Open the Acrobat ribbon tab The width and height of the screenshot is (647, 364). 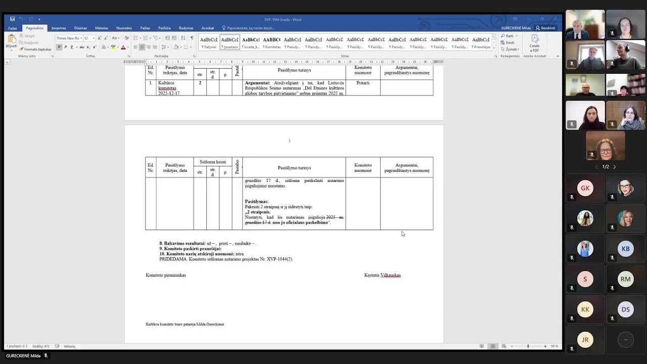(x=208, y=28)
